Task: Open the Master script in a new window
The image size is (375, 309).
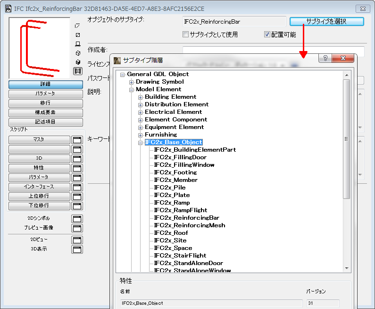Action: pyautogui.click(x=77, y=140)
